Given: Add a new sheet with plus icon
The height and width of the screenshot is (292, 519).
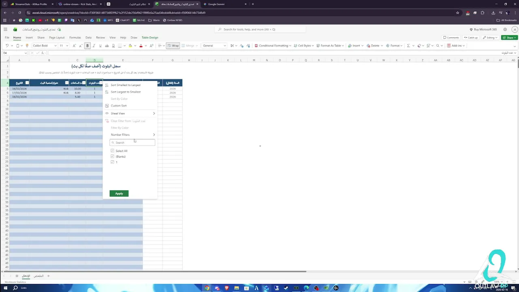Looking at the screenshot, I should [x=48, y=276].
